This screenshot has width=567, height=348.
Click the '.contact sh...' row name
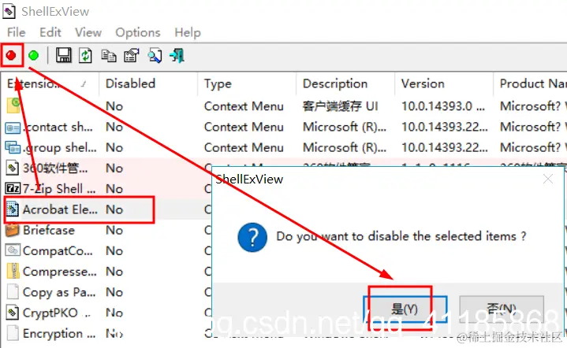[x=58, y=127]
